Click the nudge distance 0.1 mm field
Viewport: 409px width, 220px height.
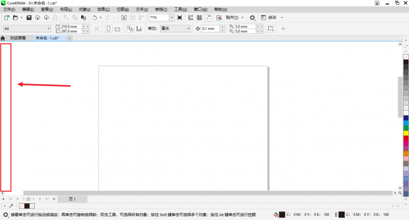[x=211, y=29]
